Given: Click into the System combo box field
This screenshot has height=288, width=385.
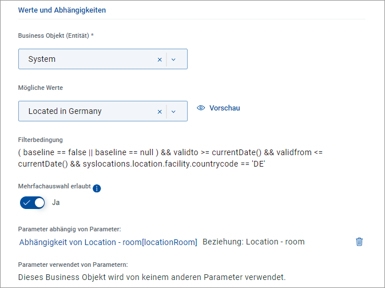Looking at the screenshot, I should click(x=86, y=59).
